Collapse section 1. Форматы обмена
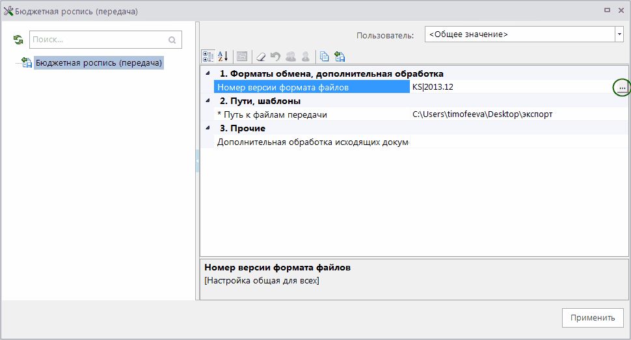 click(208, 73)
